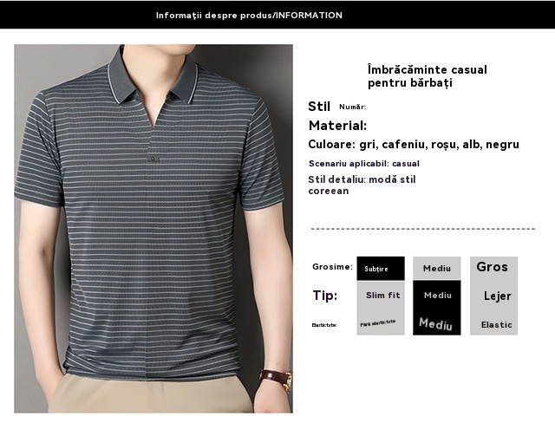The image size is (555, 423).
Task: Select the Fără elasticitate option
Action: tap(380, 324)
